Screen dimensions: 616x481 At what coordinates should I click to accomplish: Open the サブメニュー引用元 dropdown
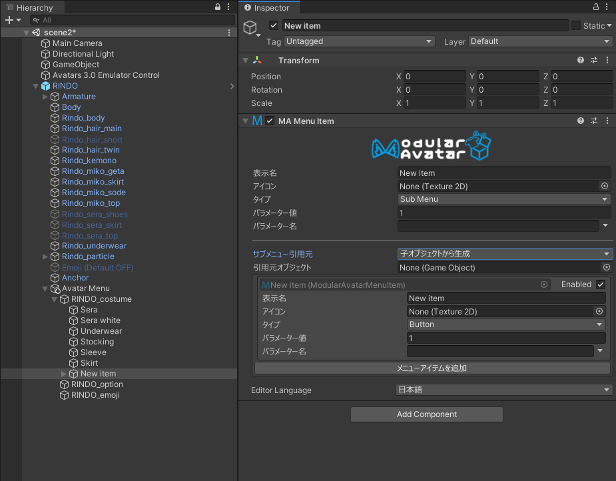click(x=504, y=254)
